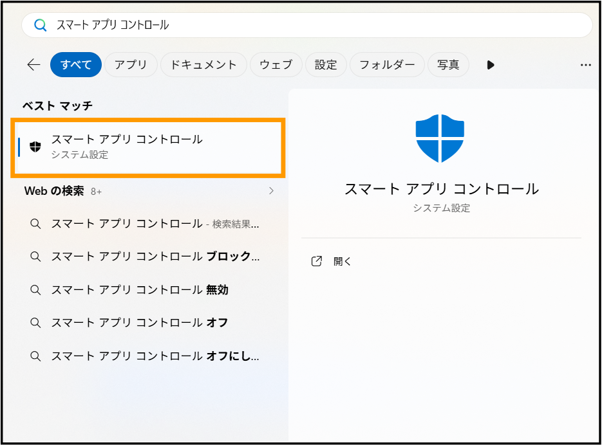The height and width of the screenshot is (445, 602).
Task: Click the システム設定 label in the preview pane
Action: click(x=442, y=208)
